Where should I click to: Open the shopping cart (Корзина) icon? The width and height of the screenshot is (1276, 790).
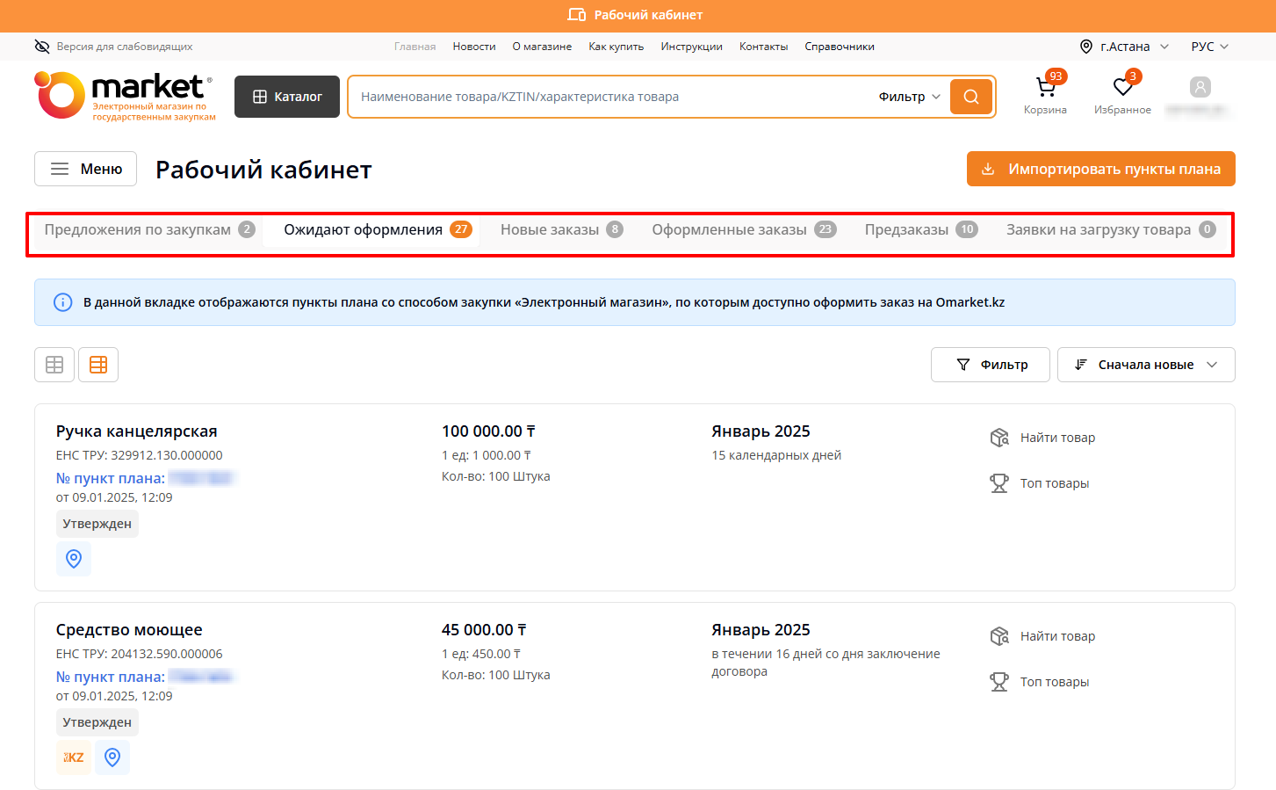pos(1045,88)
